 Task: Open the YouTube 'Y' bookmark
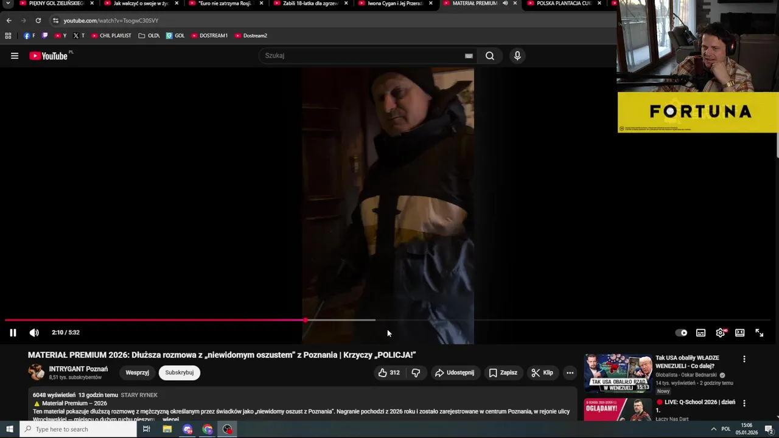[x=61, y=36]
